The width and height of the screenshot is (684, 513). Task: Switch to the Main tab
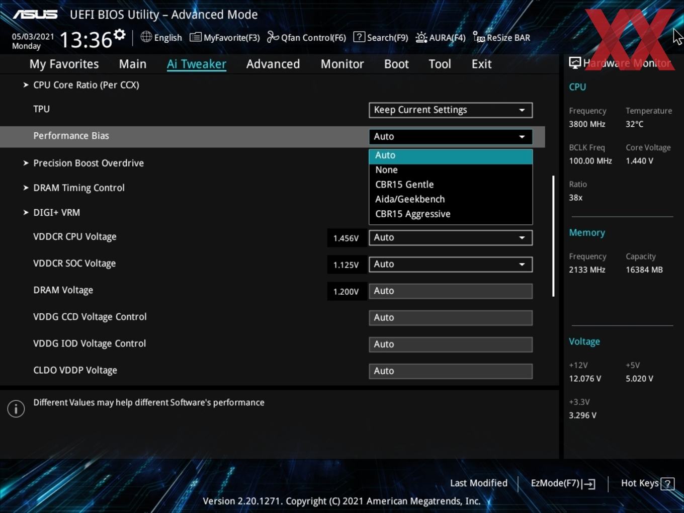pyautogui.click(x=133, y=64)
